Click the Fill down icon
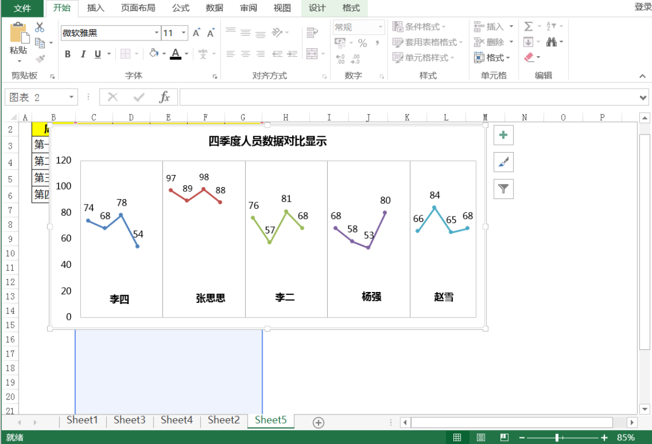 [528, 42]
